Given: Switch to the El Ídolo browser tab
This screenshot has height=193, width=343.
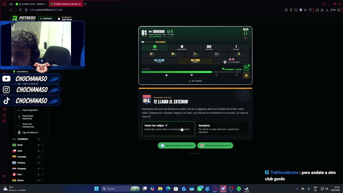Looking at the screenshot, I should pos(66,4).
